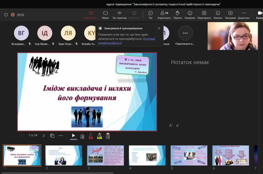Image resolution: width=263 pixels, height=174 pixels.
Task: Activate the cursor pointer tool
Action: 74,136
